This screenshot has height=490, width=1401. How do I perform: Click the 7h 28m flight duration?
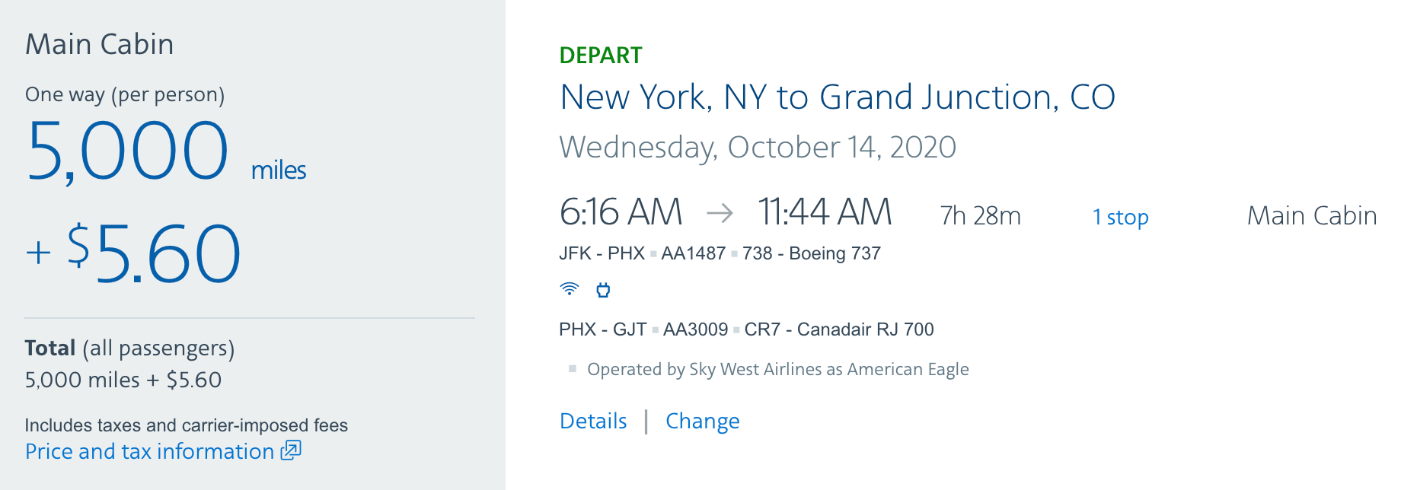pos(980,216)
